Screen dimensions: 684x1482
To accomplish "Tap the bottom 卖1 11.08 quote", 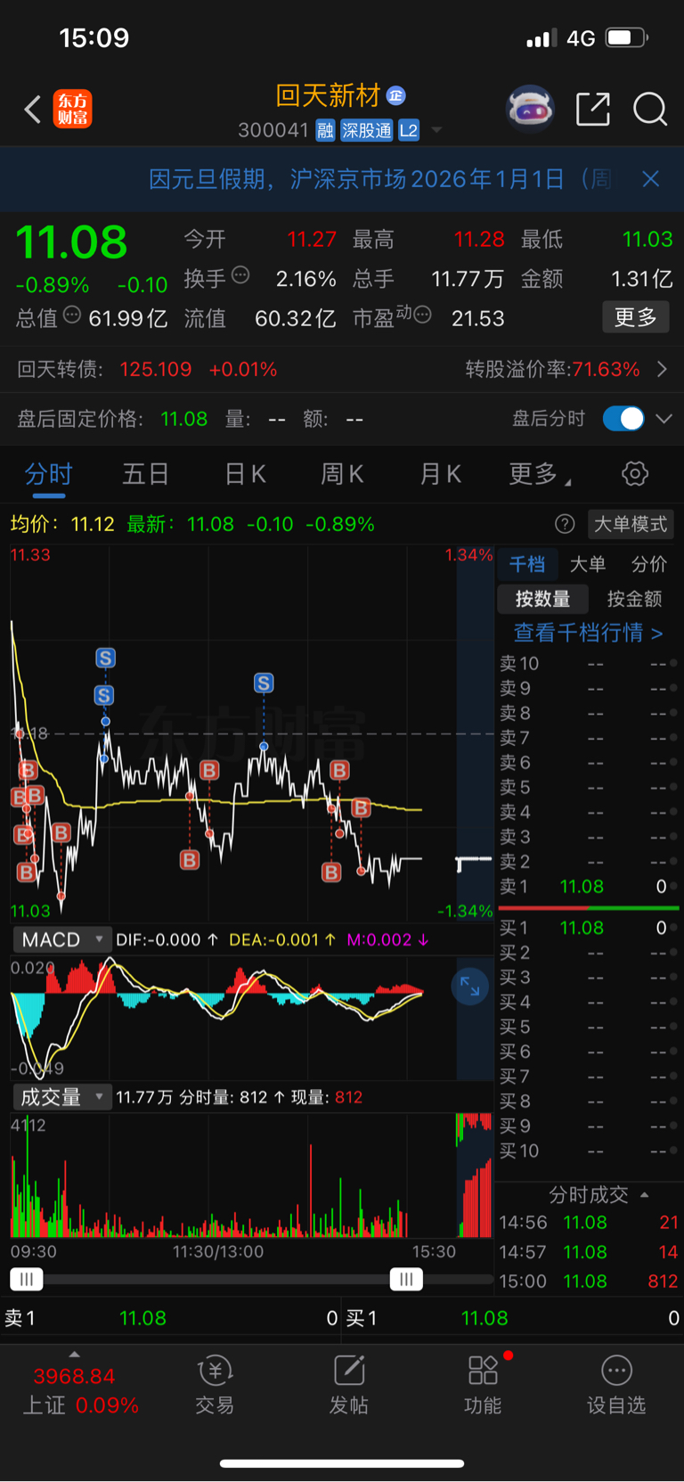I will coord(171,1318).
